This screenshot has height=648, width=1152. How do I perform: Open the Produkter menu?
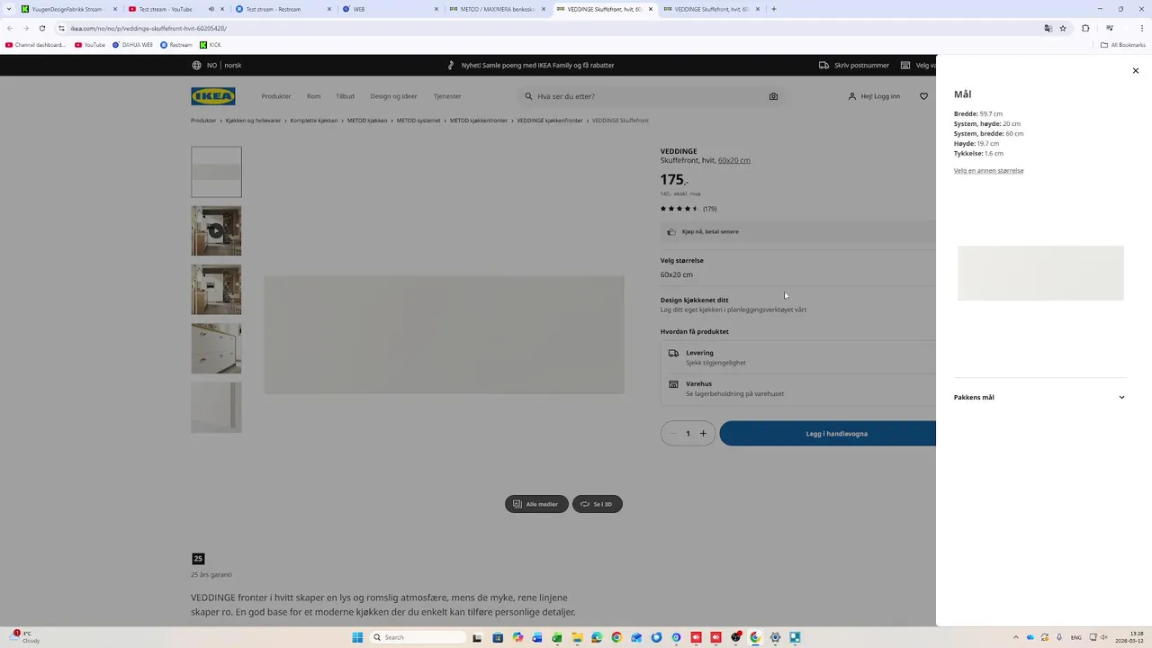pyautogui.click(x=276, y=96)
